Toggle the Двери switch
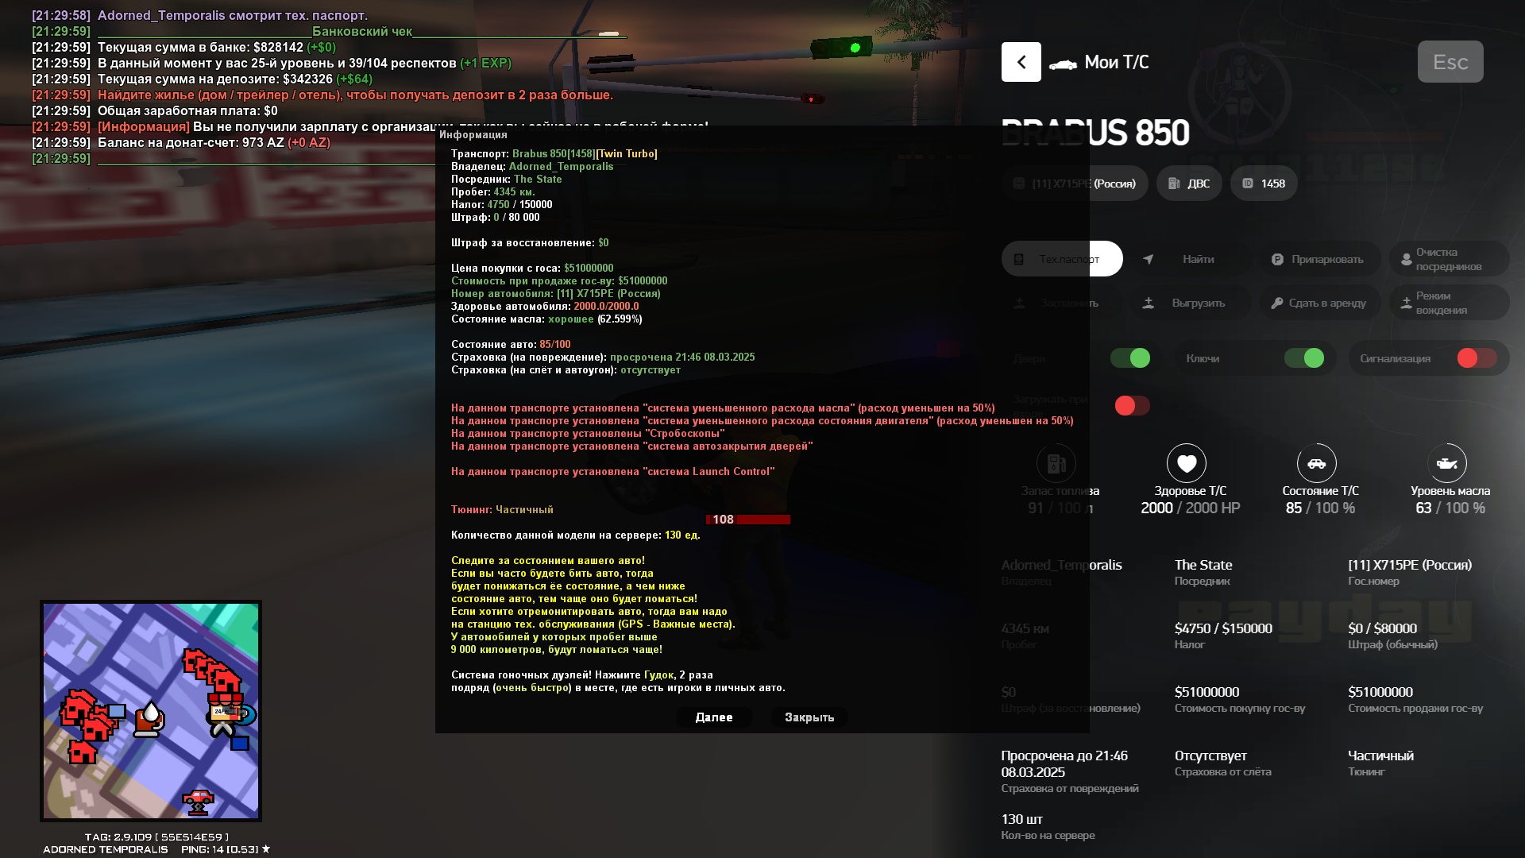The image size is (1525, 858). (x=1130, y=358)
